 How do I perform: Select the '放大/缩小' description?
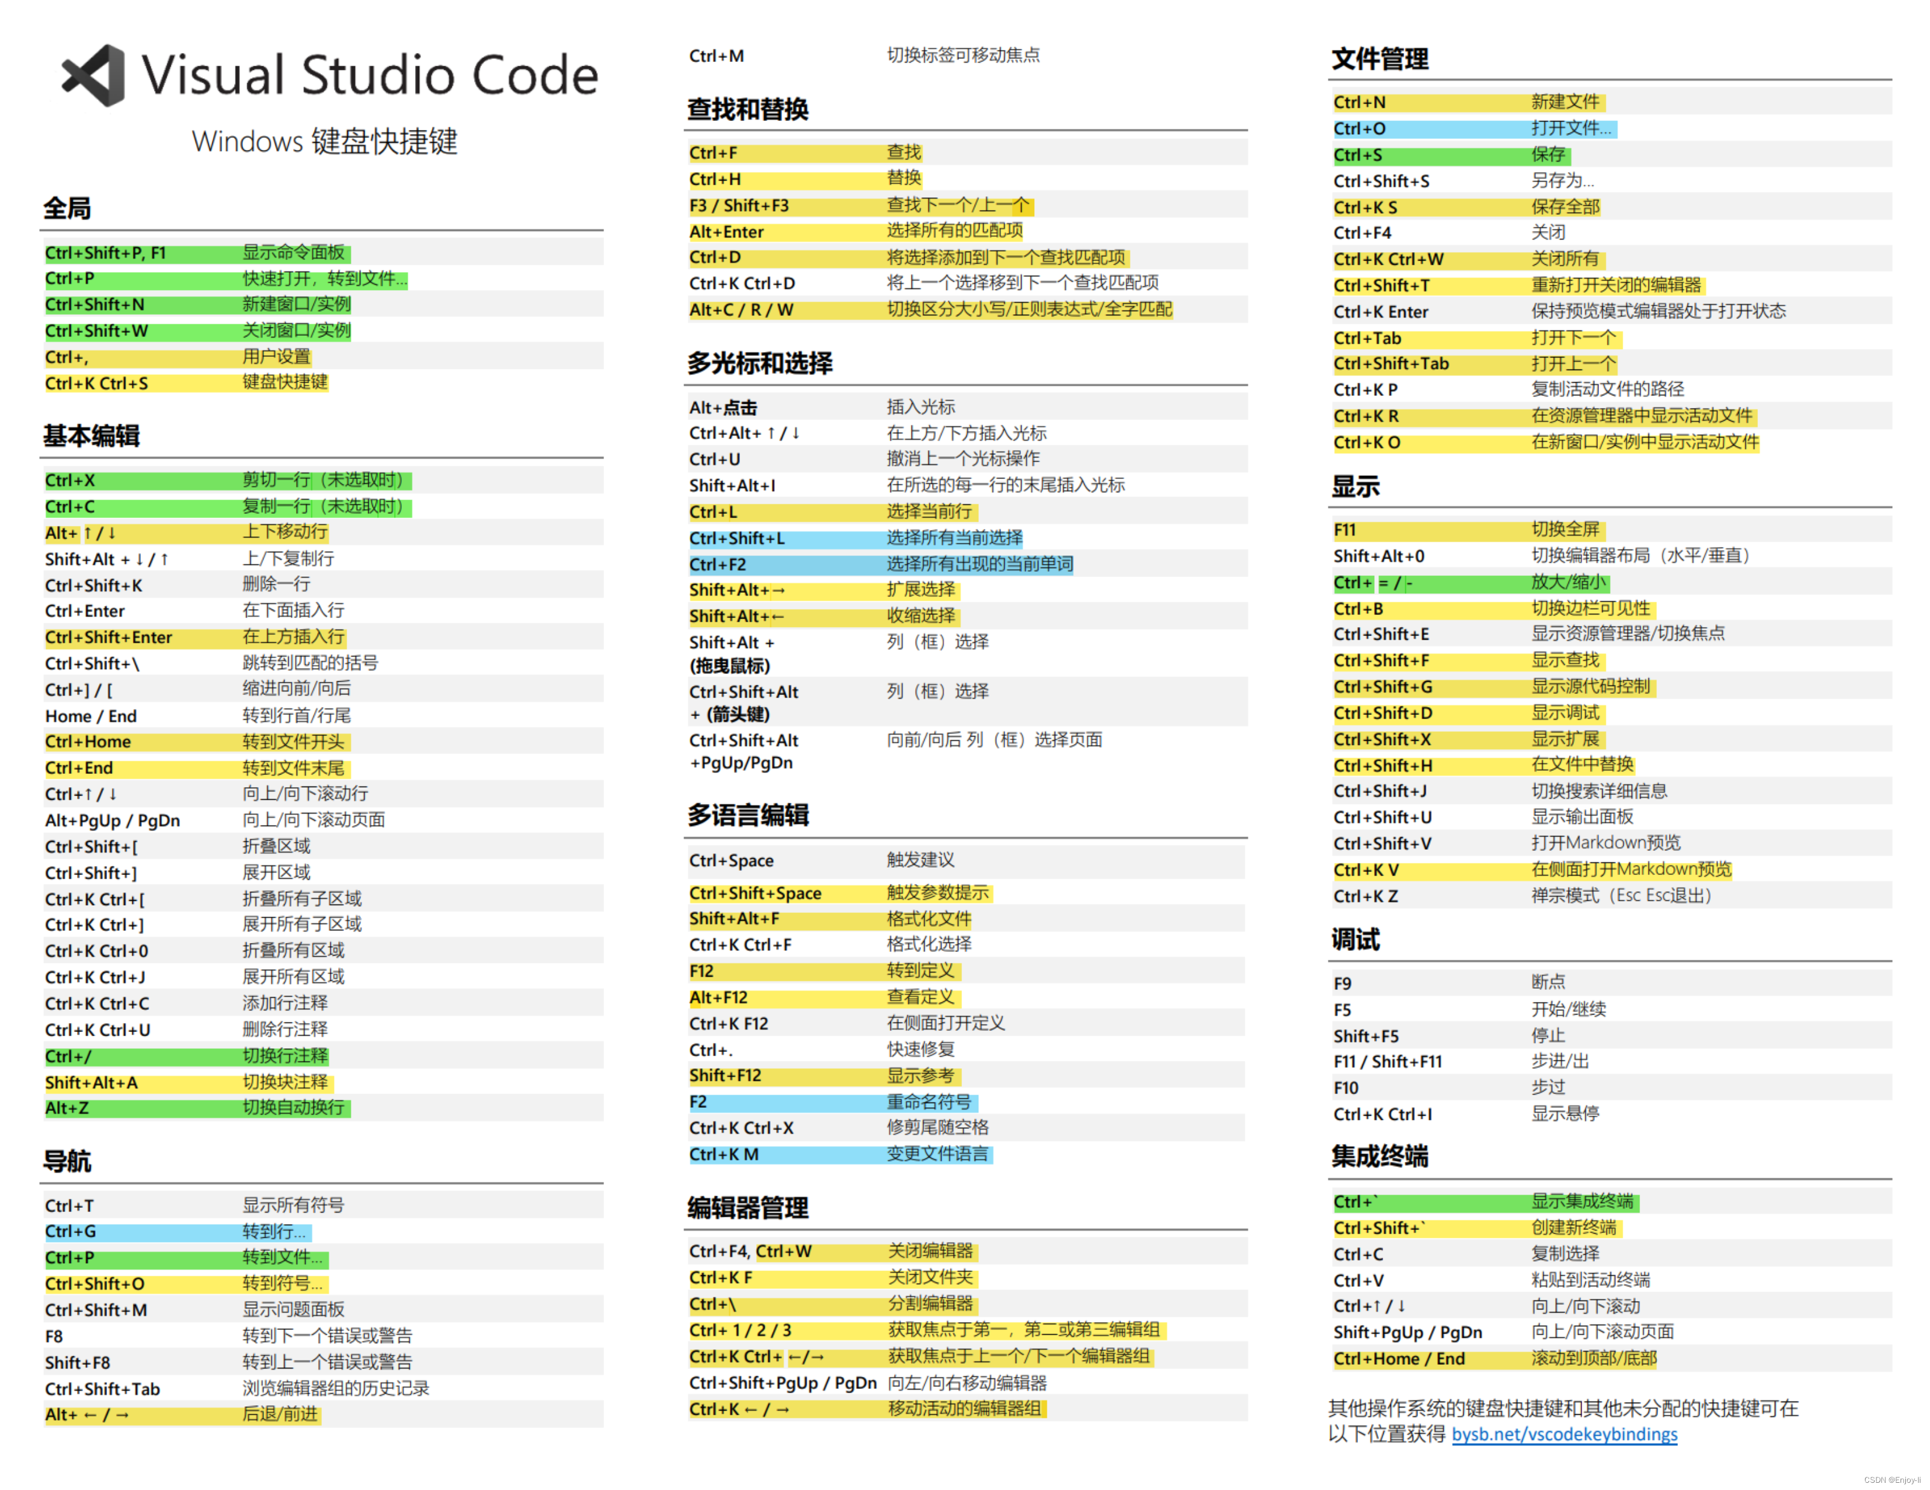click(1568, 583)
